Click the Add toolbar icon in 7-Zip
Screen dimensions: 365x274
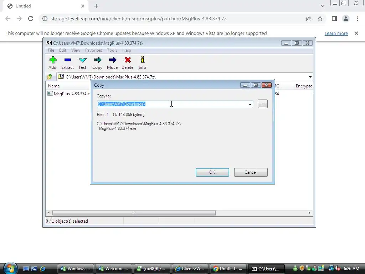tap(53, 63)
